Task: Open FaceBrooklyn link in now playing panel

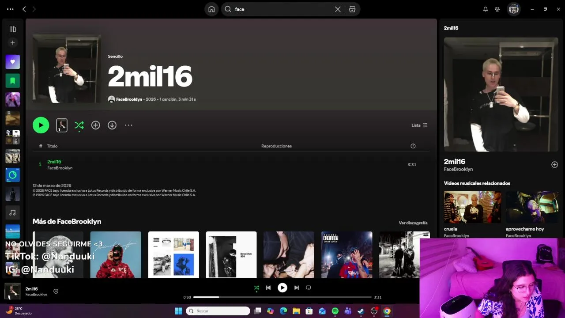Action: pos(458,170)
